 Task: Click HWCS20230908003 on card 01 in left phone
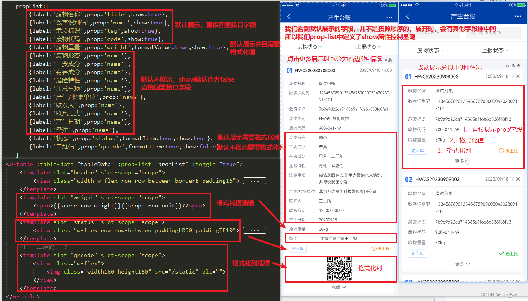[x=315, y=70]
